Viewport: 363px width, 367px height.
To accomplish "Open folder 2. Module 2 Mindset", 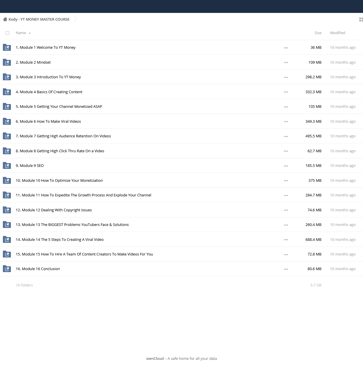I will (x=33, y=62).
